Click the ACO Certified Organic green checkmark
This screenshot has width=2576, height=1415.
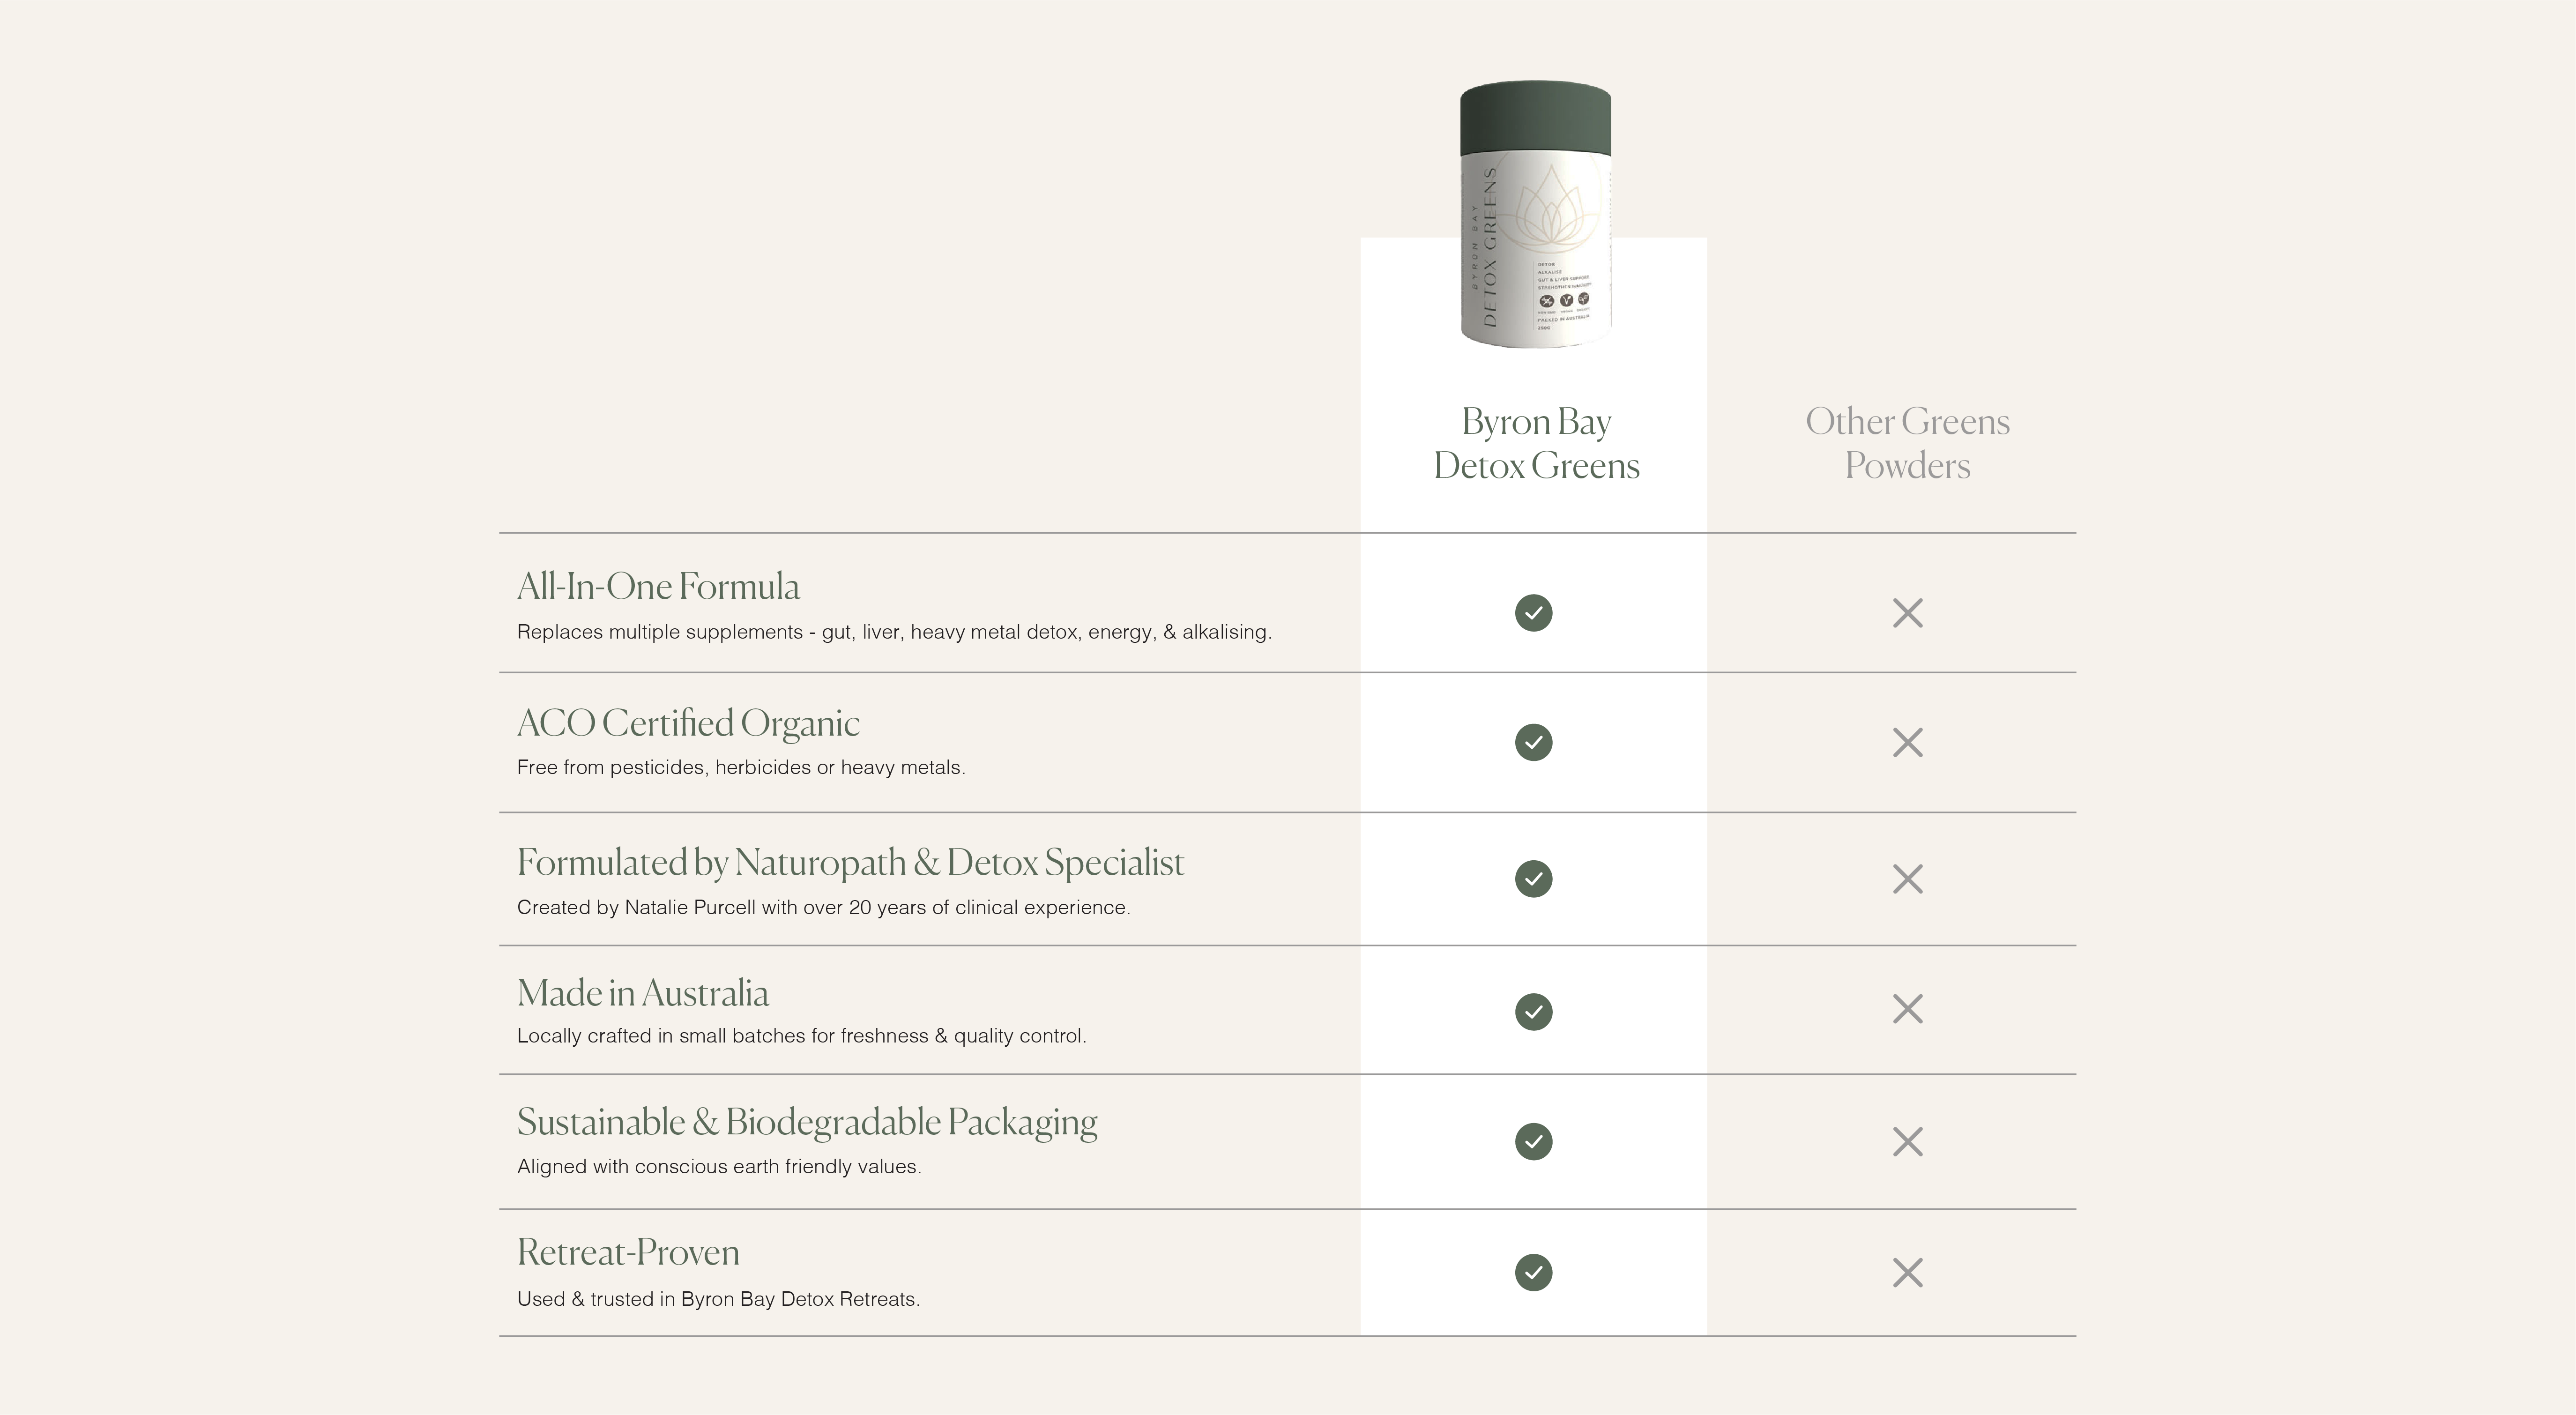coord(1533,742)
